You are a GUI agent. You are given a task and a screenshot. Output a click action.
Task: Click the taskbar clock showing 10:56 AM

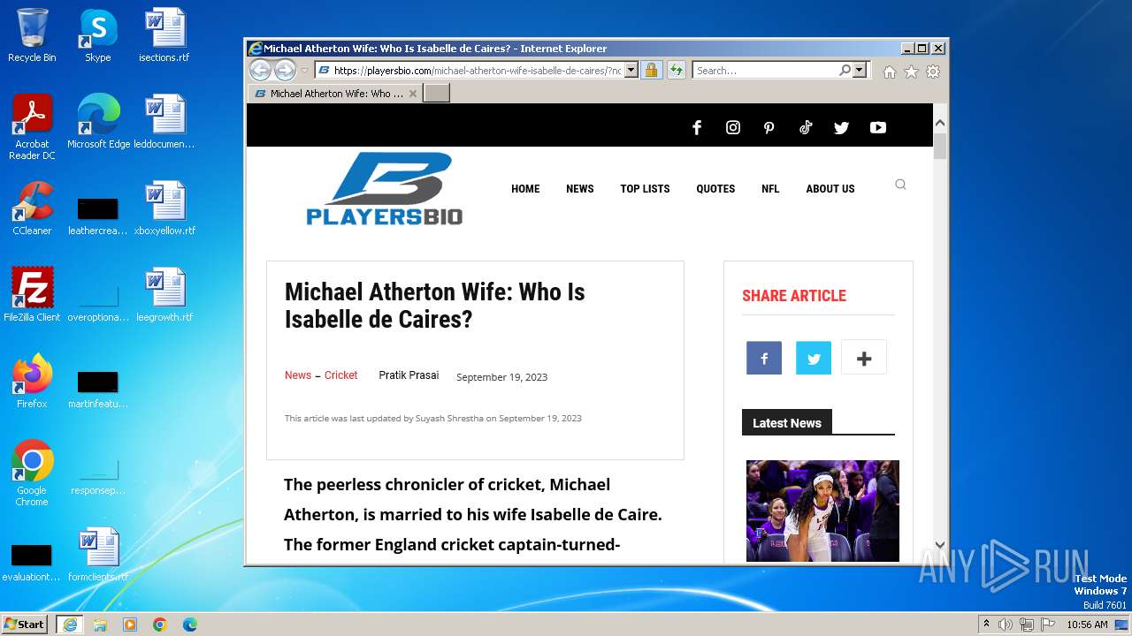click(x=1087, y=625)
